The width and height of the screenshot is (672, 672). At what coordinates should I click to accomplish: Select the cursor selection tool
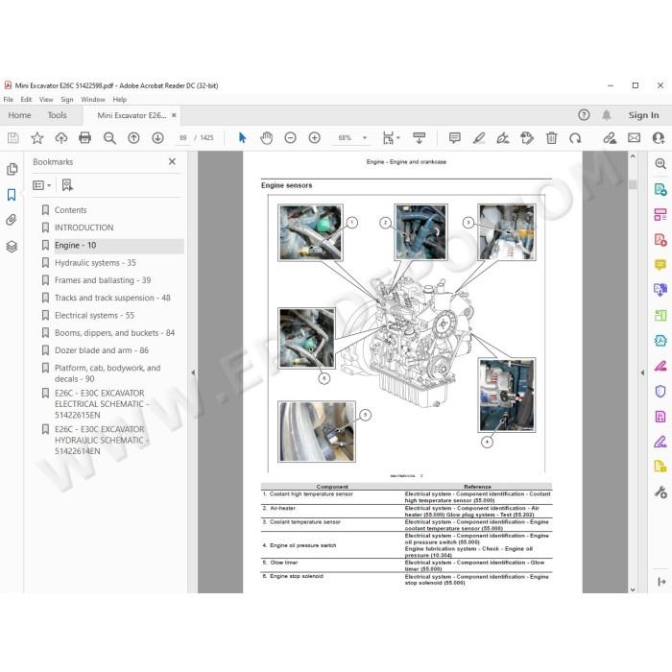point(242,138)
